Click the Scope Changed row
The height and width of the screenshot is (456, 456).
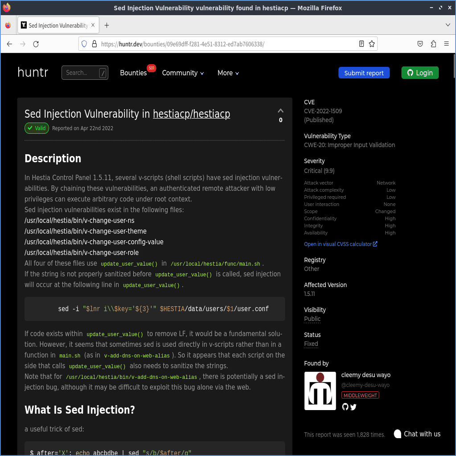(x=349, y=211)
